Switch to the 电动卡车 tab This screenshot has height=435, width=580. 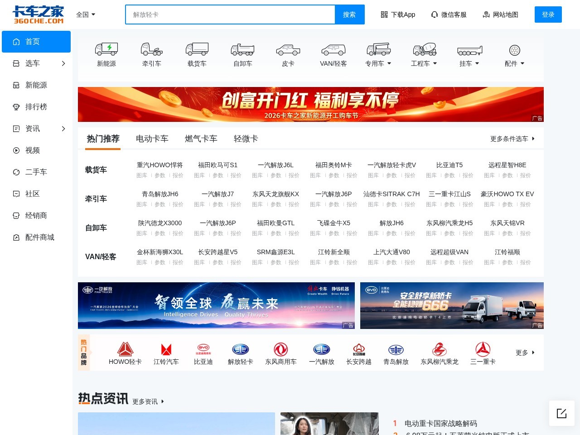152,139
